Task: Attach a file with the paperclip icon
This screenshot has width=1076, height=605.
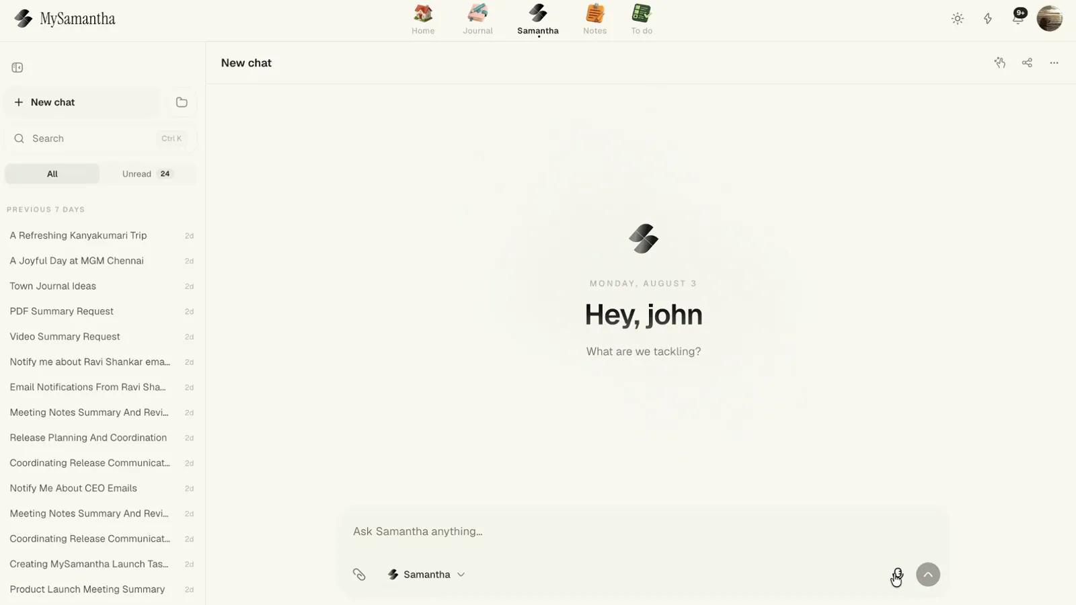Action: tap(359, 575)
